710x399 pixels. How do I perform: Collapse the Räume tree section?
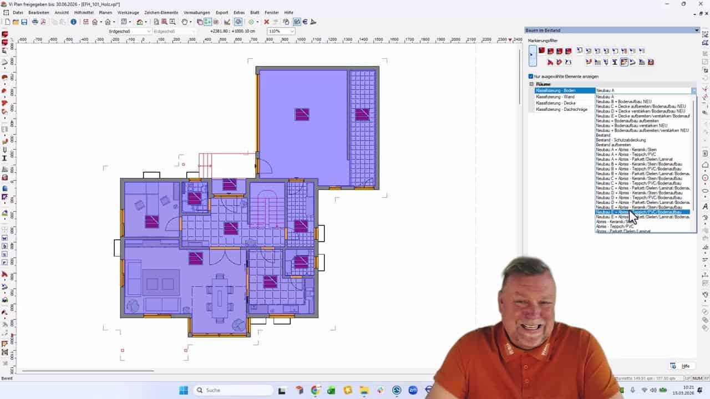pos(531,84)
